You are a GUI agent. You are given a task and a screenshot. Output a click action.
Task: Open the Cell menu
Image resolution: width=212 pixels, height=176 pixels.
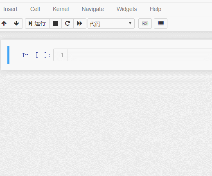(x=35, y=9)
